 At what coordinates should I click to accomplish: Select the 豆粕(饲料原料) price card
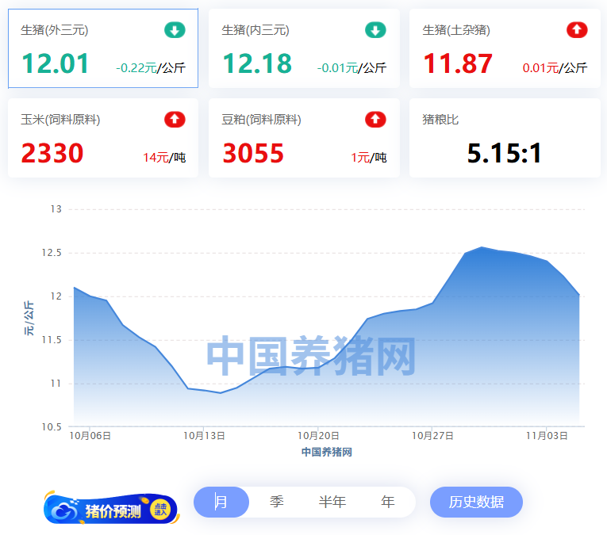pyautogui.click(x=304, y=138)
